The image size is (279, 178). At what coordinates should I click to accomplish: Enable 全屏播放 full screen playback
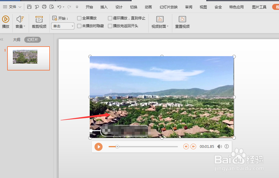pos(80,18)
